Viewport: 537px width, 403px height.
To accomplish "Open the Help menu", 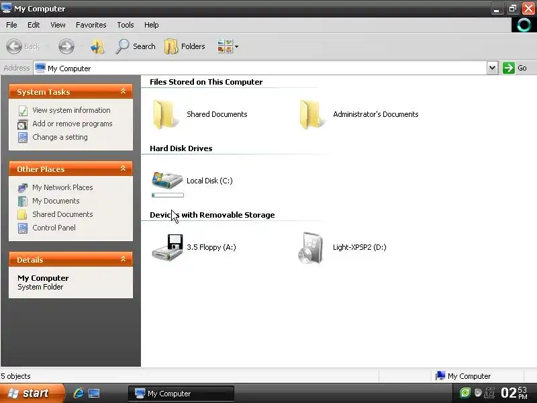I will pos(152,25).
